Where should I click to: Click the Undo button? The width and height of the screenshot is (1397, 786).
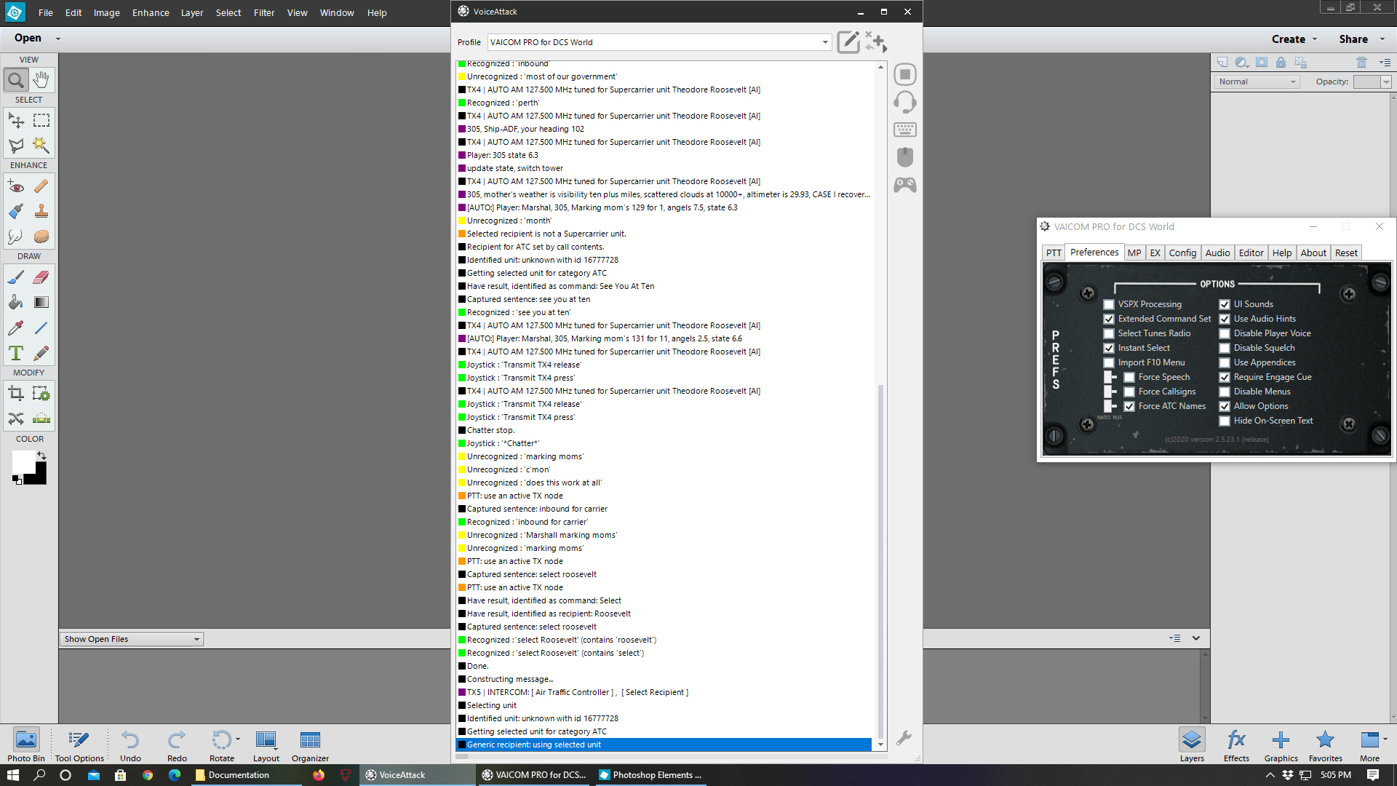click(130, 745)
